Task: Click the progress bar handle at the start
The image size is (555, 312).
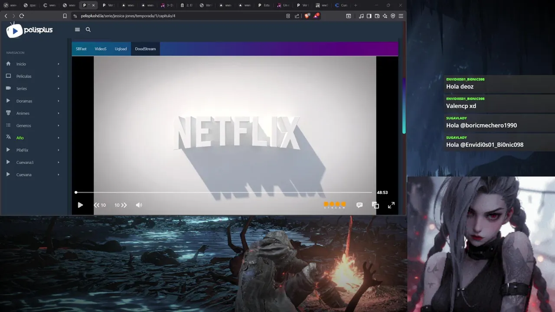Action: pos(76,192)
